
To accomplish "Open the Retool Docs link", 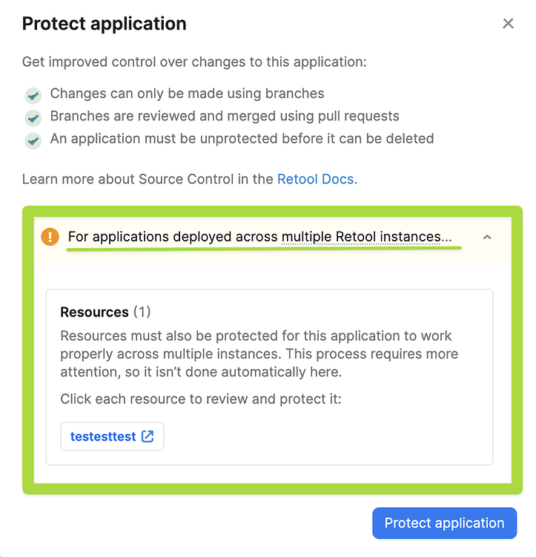I will coord(317,179).
